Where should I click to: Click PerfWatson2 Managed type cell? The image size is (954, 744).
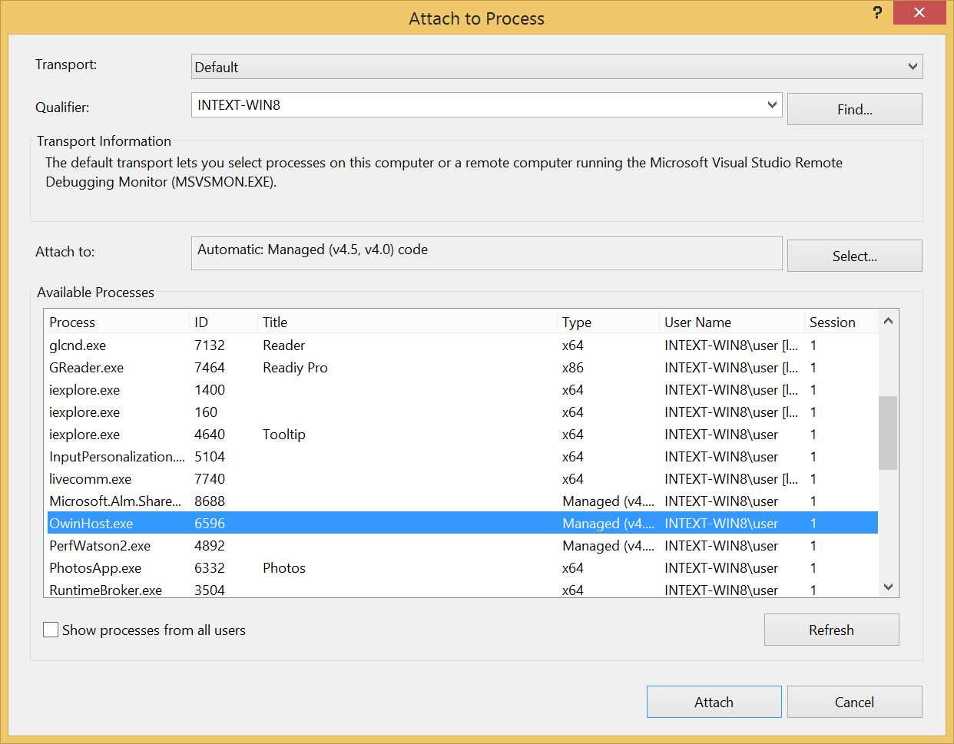608,546
